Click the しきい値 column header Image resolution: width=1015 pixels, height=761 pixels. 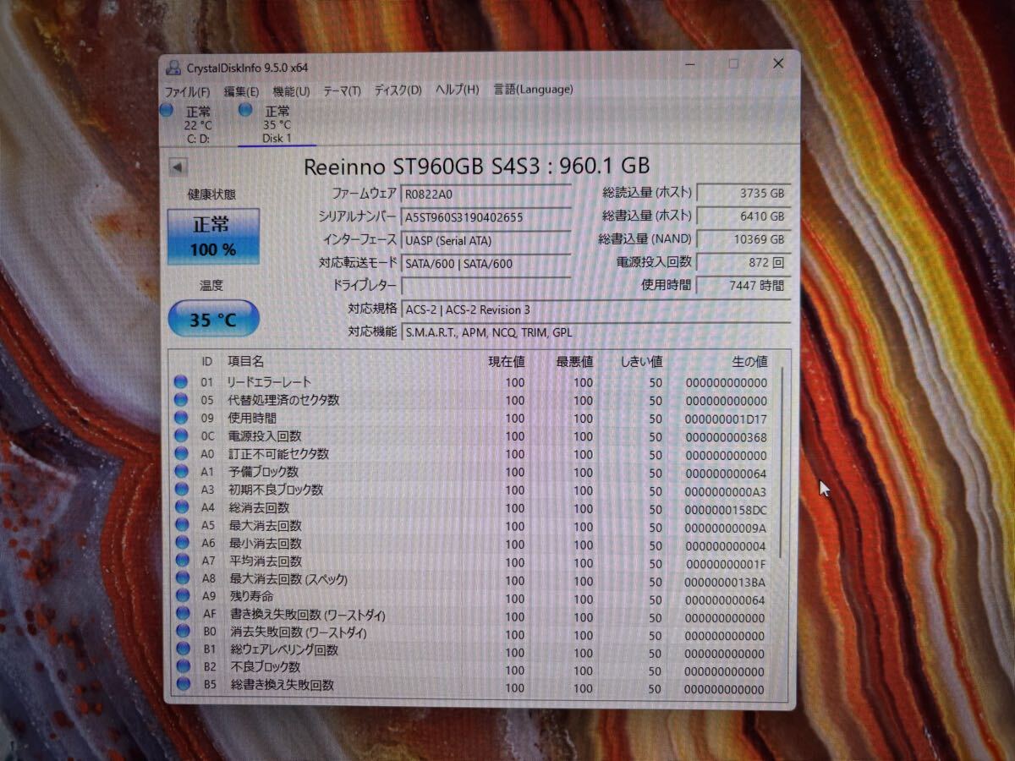[640, 361]
